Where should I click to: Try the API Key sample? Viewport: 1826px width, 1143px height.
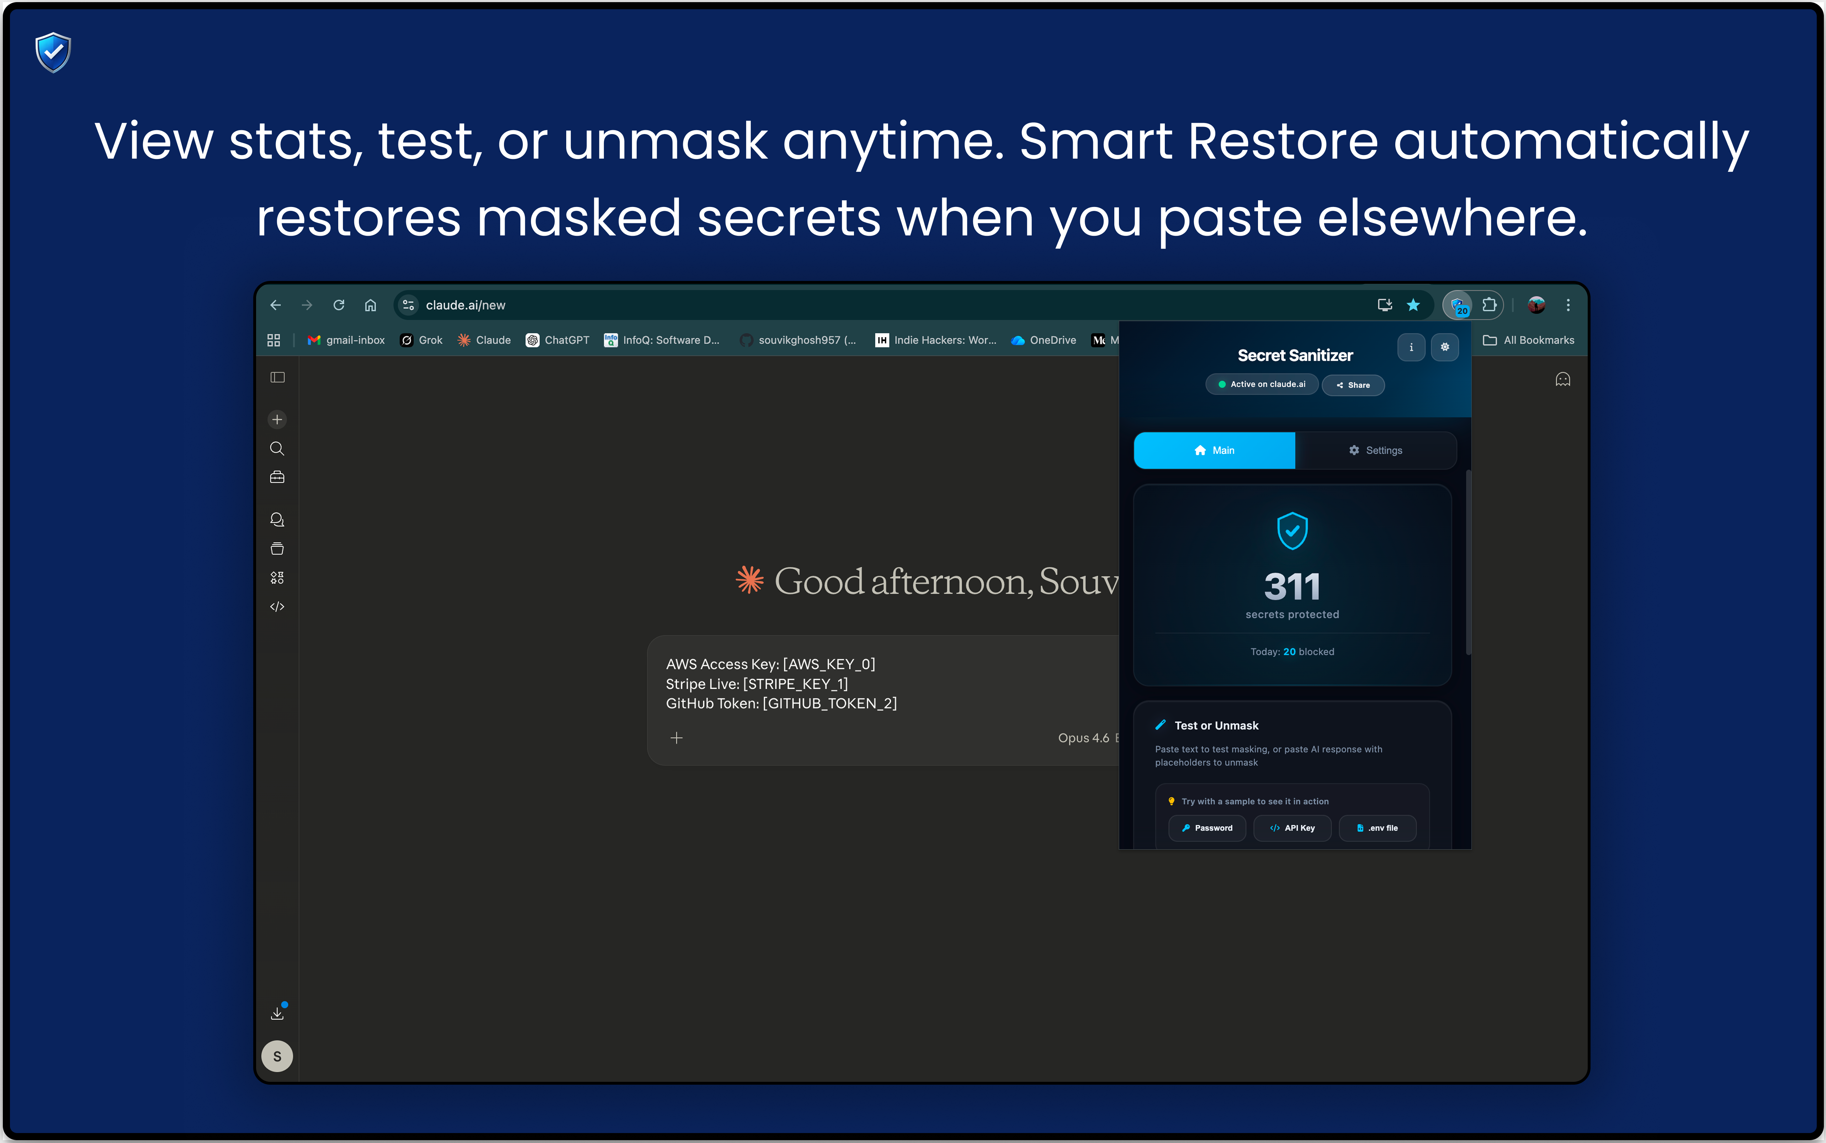1292,828
